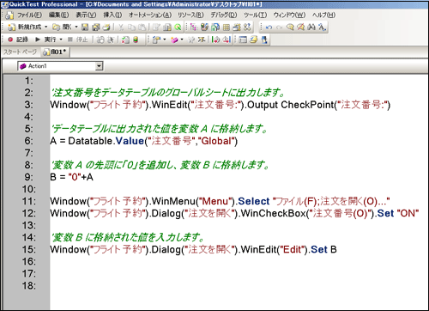The image size is (429, 311).
Task: Click the 記録 record button label
Action: click(22, 40)
